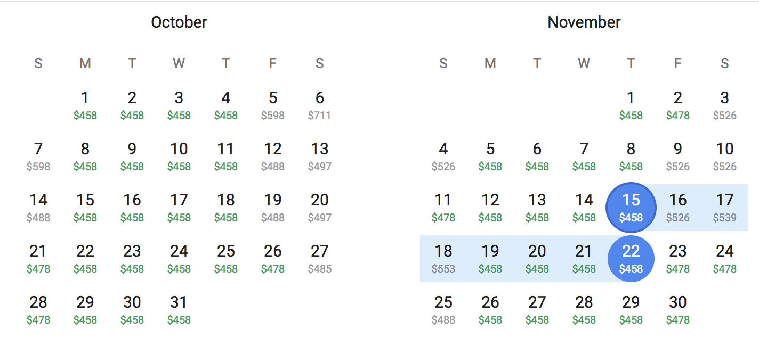Click October 1 with $458 fare
759x362 pixels.
[85, 105]
